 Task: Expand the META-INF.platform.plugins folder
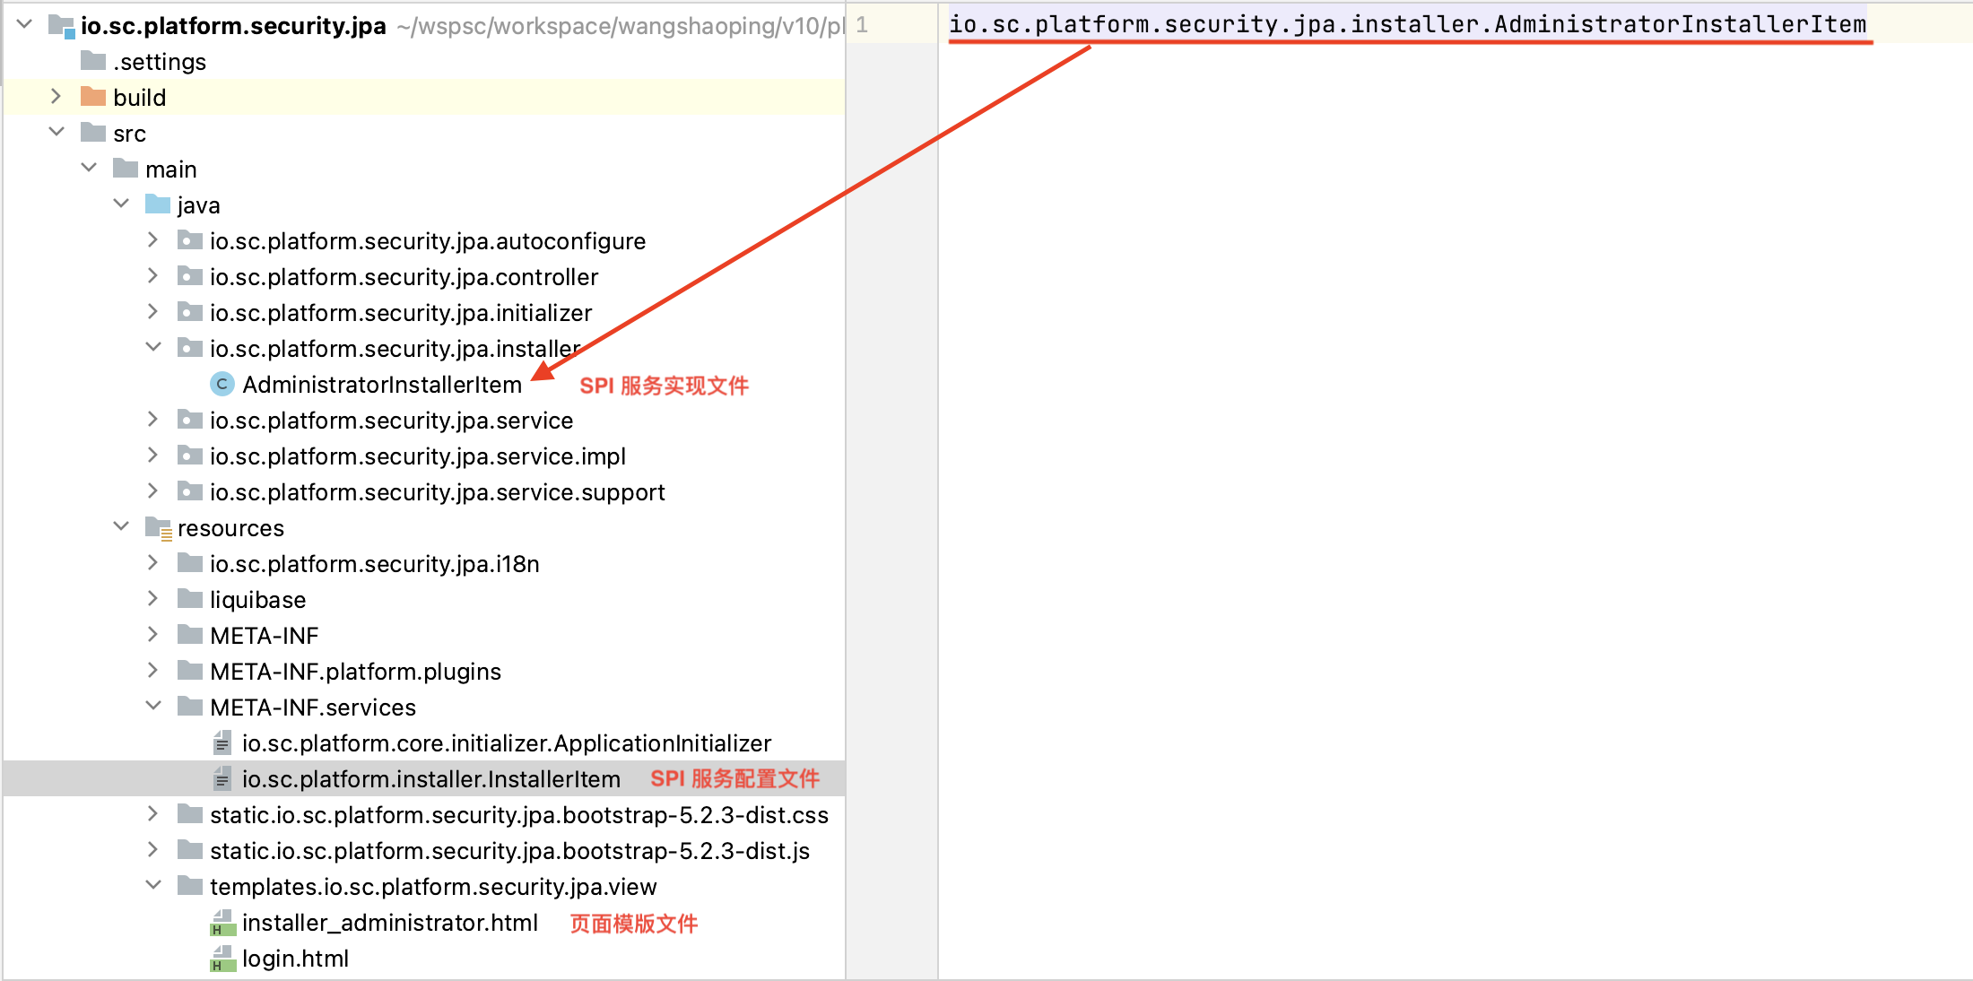(152, 670)
